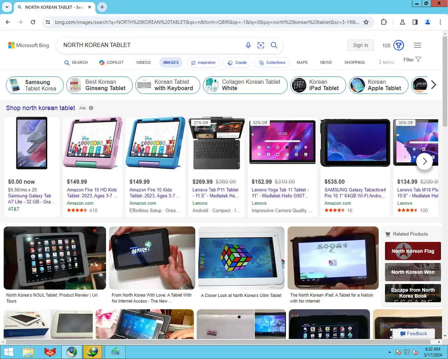Show hidden system tray icons
The width and height of the screenshot is (448, 359).
390,352
